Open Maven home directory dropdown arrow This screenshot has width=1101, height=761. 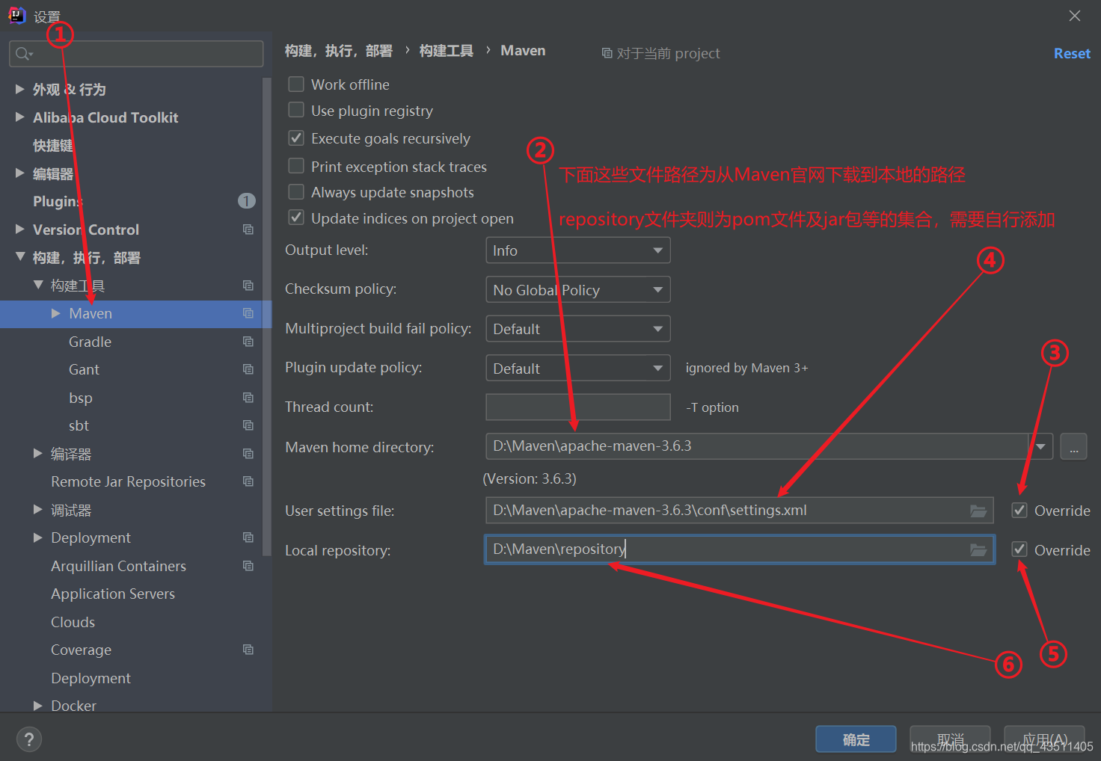(1040, 446)
